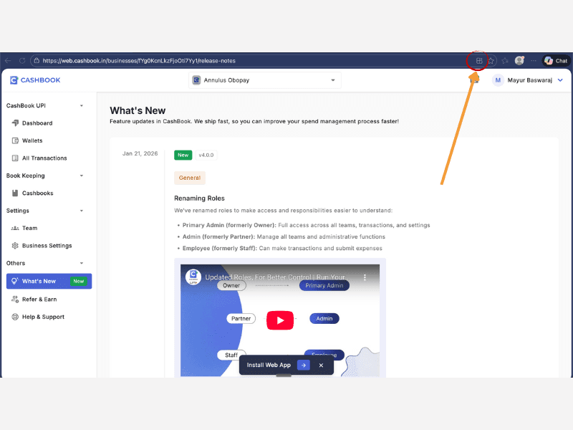Image resolution: width=573 pixels, height=430 pixels.
Task: Dismiss the Install Web App banner
Action: click(x=321, y=365)
